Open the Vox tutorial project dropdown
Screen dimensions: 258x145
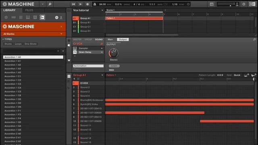(x=102, y=10)
